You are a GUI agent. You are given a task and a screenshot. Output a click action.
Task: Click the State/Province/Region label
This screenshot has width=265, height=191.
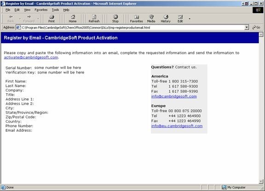point(27,112)
